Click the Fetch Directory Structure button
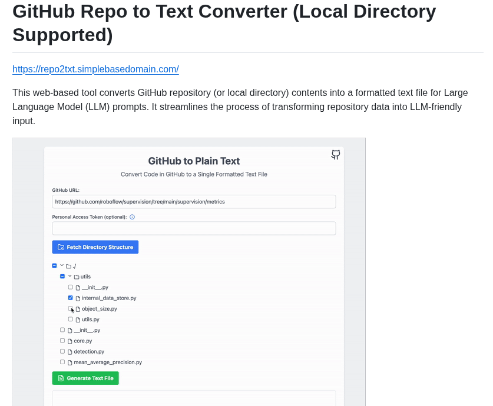The height and width of the screenshot is (406, 493). click(x=95, y=247)
